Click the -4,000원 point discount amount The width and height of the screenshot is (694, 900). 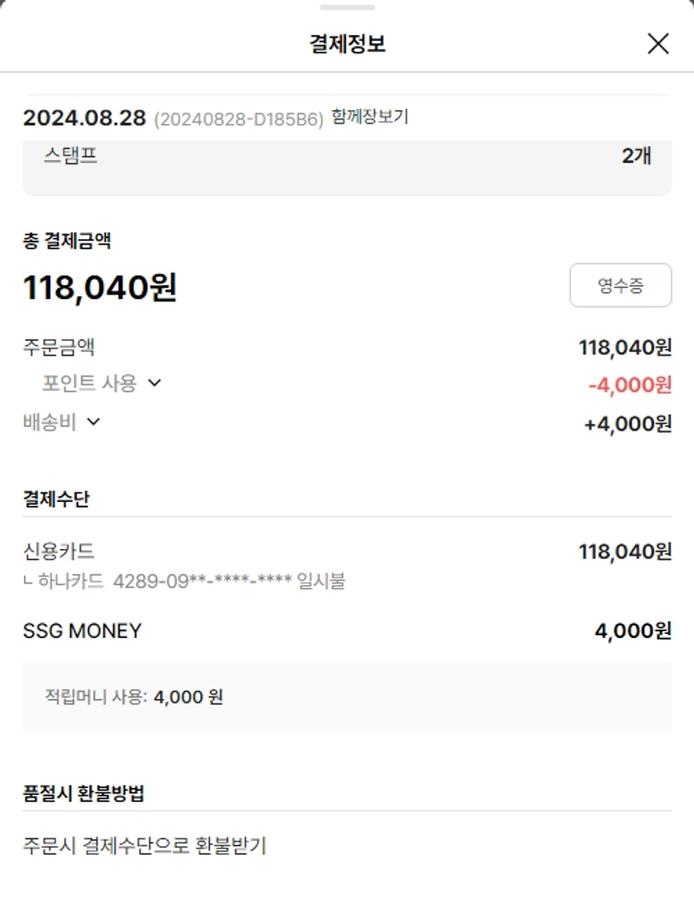[629, 384]
